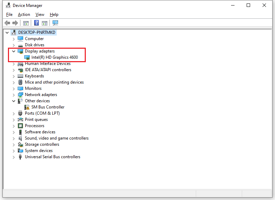Open the View menu
Image resolution: width=275 pixels, height=200 pixels.
[40, 15]
